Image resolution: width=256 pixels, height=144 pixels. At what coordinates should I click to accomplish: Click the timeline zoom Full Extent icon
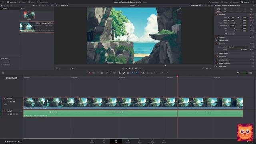pyautogui.click(x=143, y=73)
